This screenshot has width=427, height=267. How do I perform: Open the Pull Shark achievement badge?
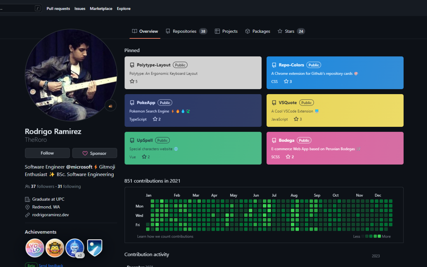(75, 248)
